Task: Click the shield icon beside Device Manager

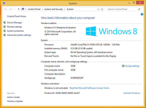Action: pyautogui.click(x=5, y=23)
